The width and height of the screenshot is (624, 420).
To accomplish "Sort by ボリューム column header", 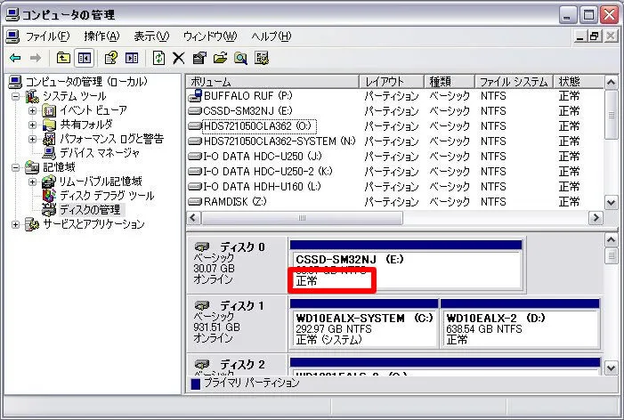I will click(272, 82).
